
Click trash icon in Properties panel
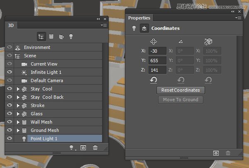(228, 153)
